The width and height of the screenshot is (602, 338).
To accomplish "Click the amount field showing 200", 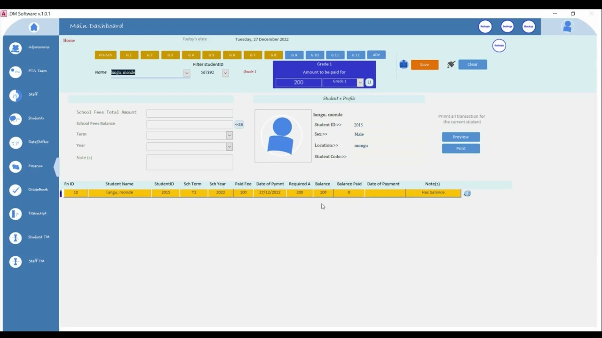I will click(299, 82).
